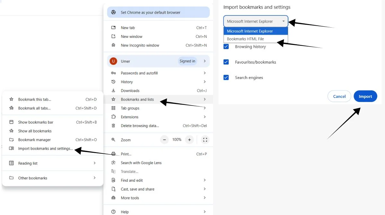Click the Zoom magnifier icon
This screenshot has width=385, height=215.
pos(113,140)
